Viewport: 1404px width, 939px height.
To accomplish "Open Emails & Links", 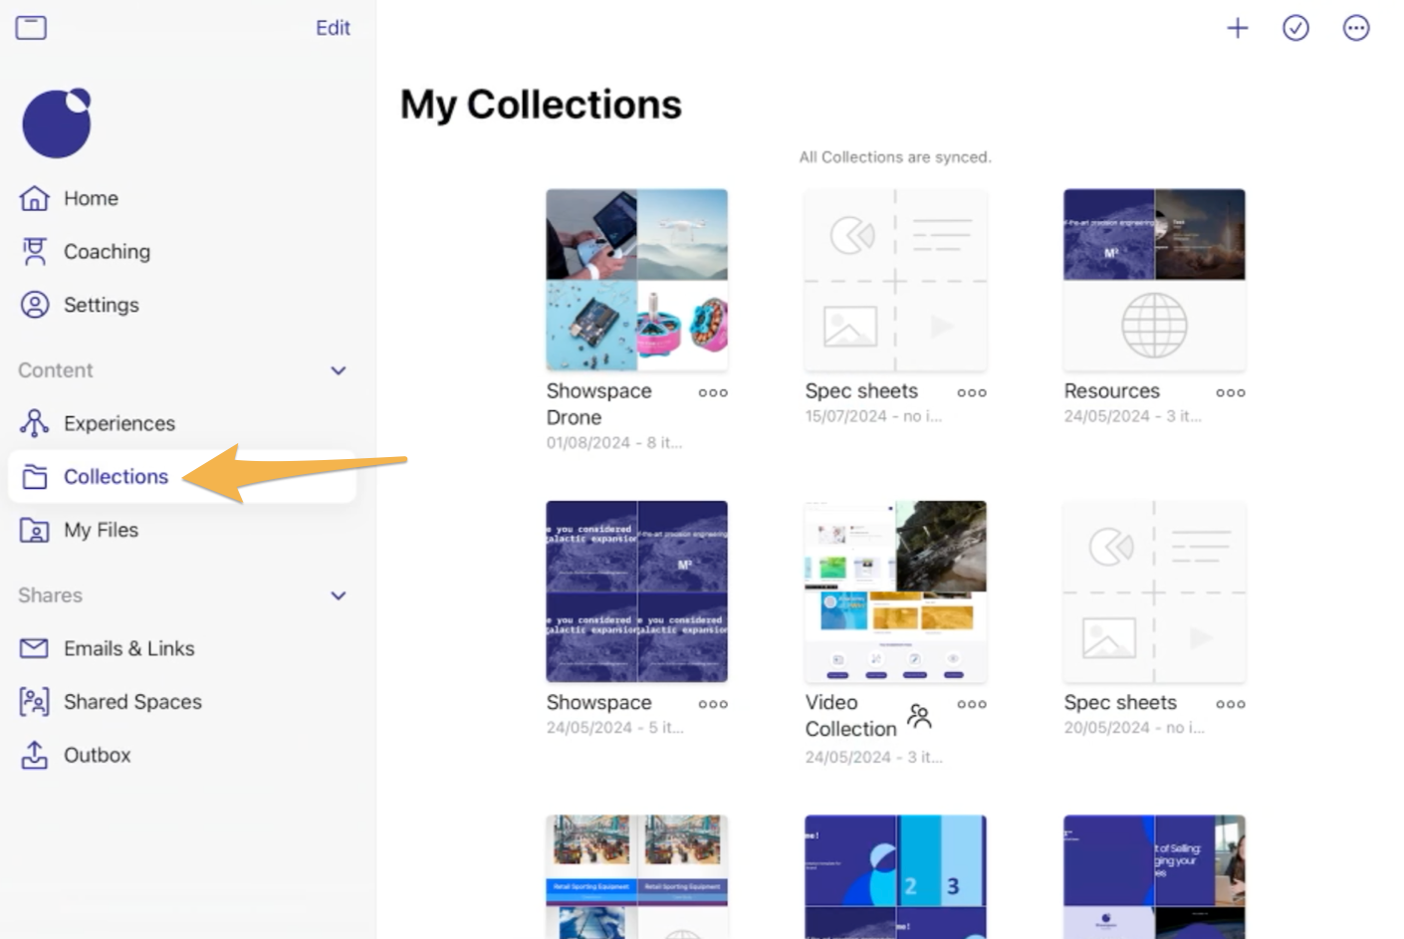I will click(128, 647).
